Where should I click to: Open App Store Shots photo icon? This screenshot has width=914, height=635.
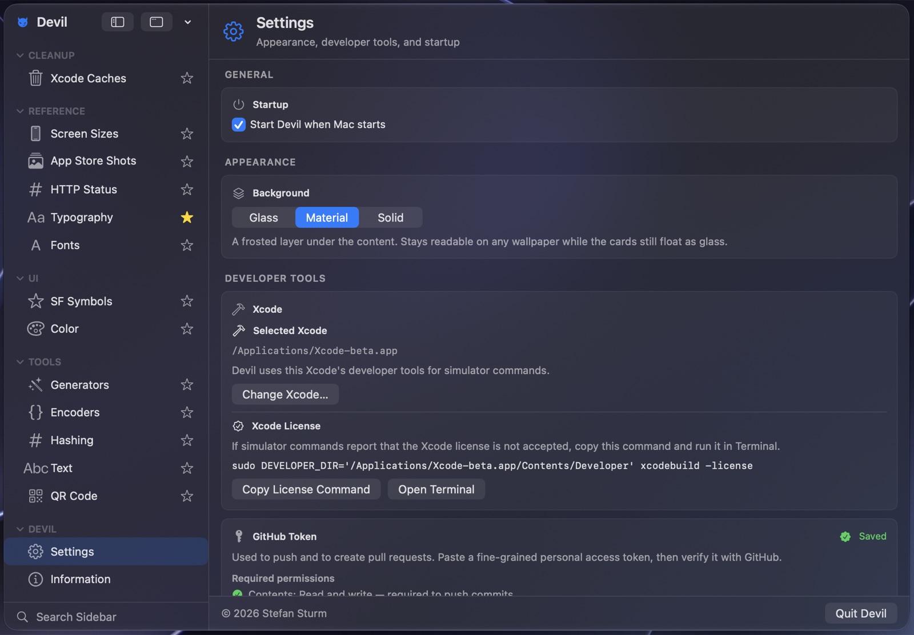(35, 161)
